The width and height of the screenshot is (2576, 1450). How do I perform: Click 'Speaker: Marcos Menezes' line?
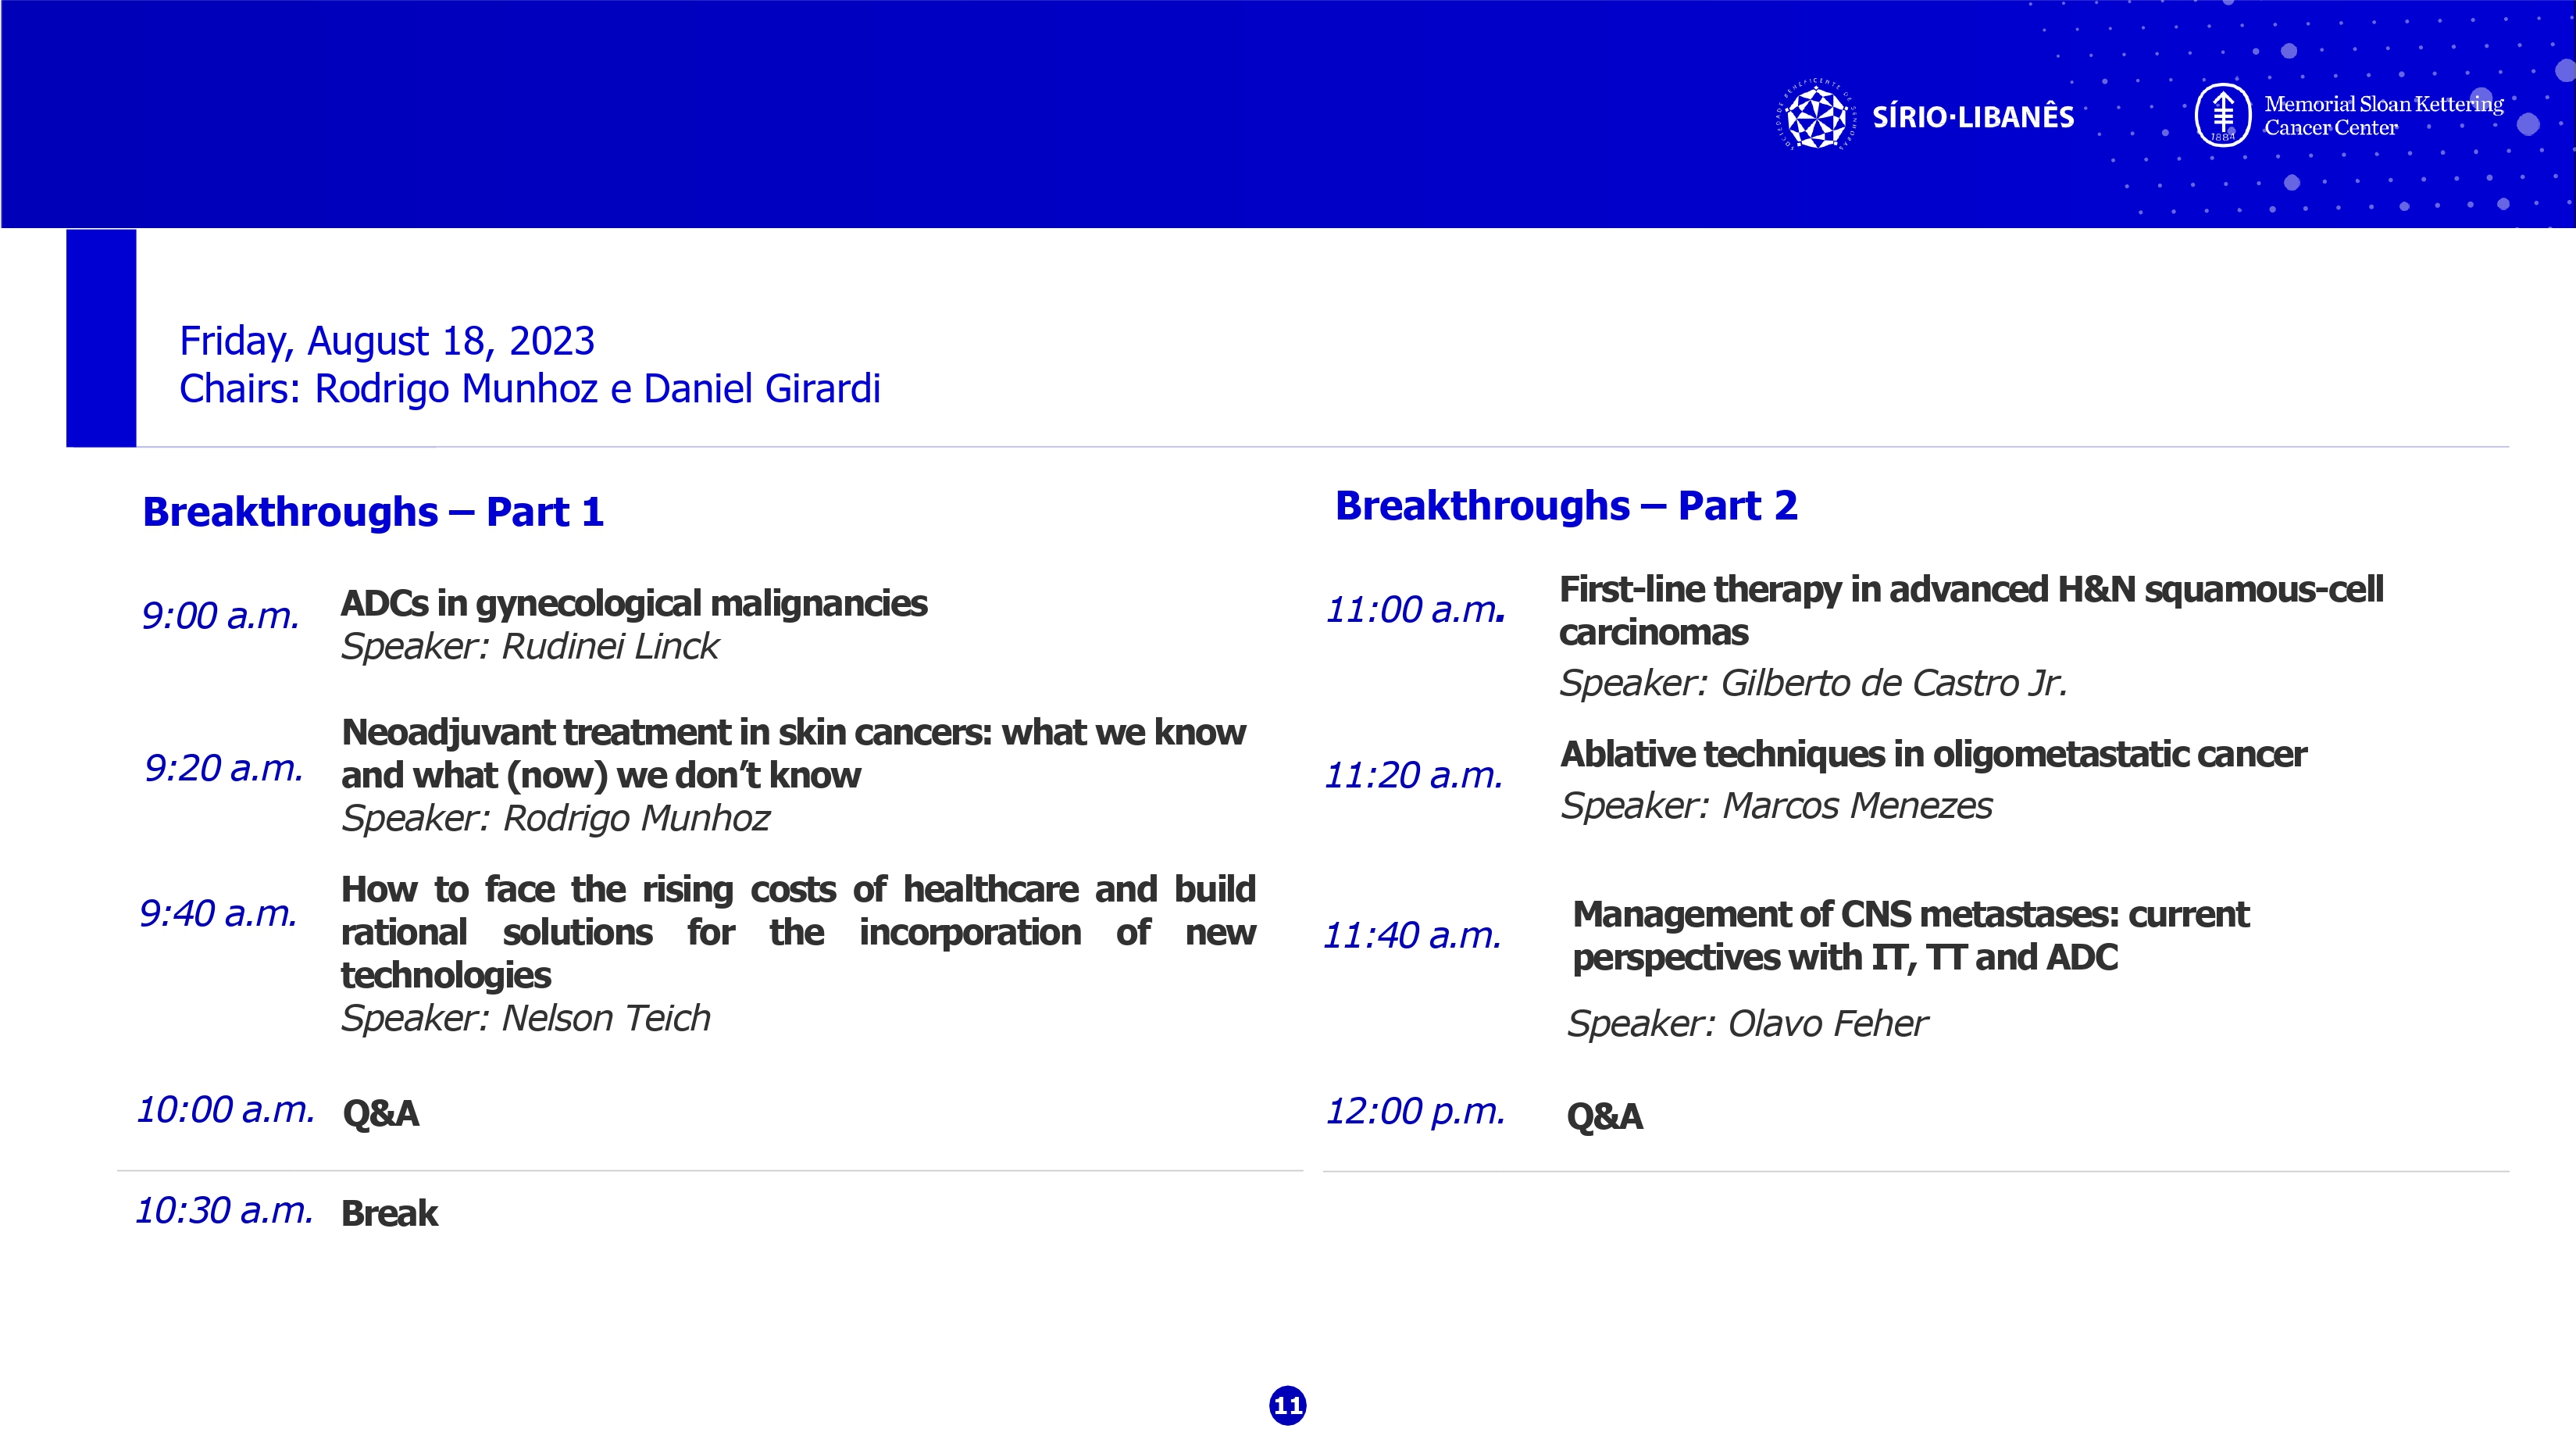pos(1776,805)
